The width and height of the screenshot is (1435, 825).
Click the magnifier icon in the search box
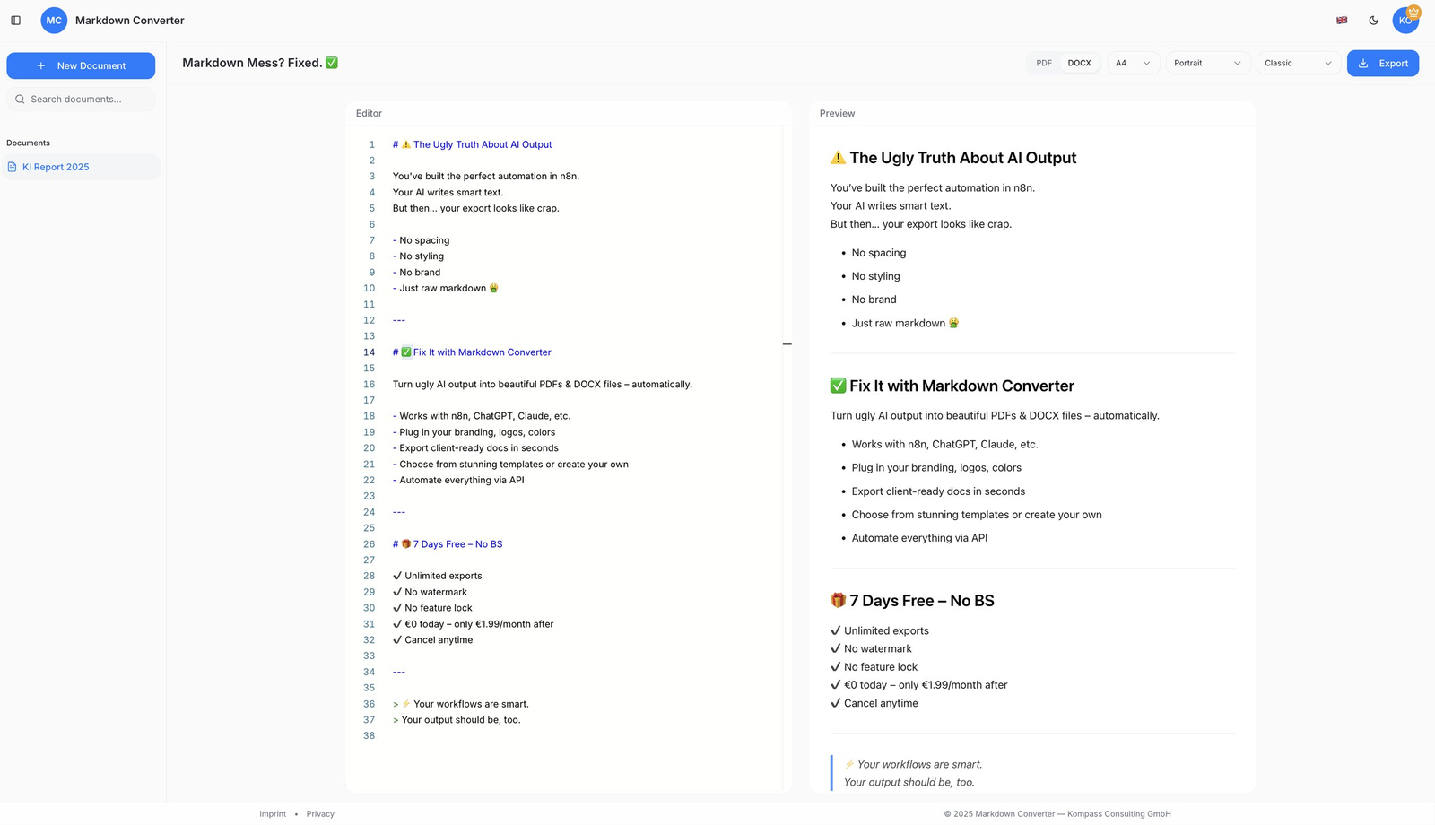pos(20,100)
